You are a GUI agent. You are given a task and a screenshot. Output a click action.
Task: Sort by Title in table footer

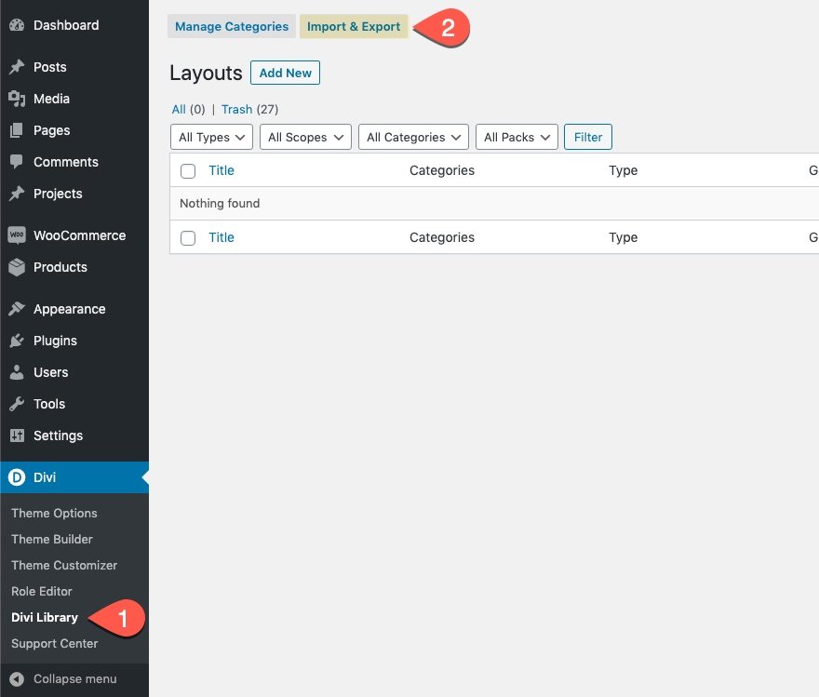222,237
